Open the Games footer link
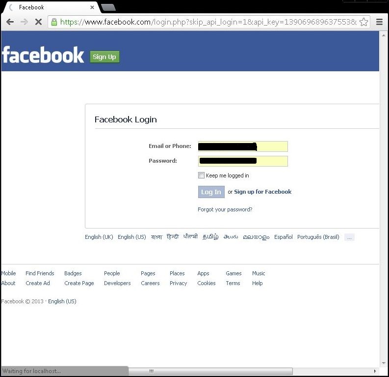Image resolution: width=389 pixels, height=377 pixels. (233, 273)
